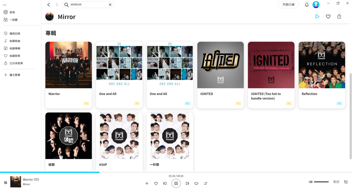Open 收藏專輯 saved albums
Viewport: 352px width, 190px height.
click(12, 48)
